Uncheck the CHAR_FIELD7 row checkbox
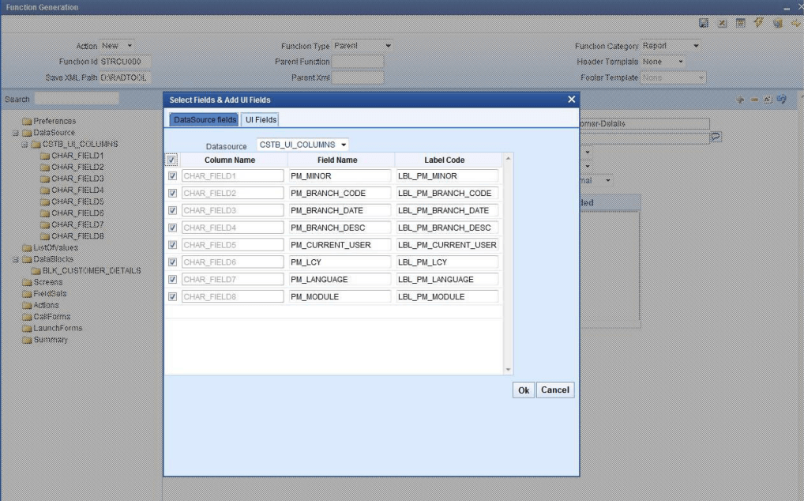804x501 pixels. click(172, 280)
